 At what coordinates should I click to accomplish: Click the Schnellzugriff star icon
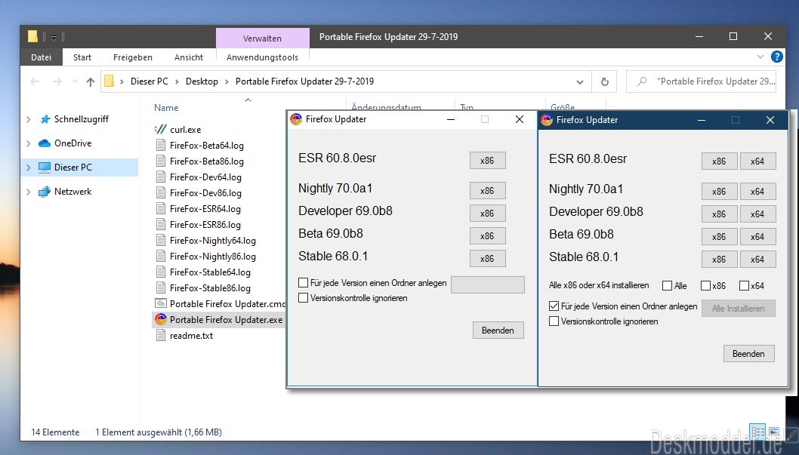pos(45,119)
